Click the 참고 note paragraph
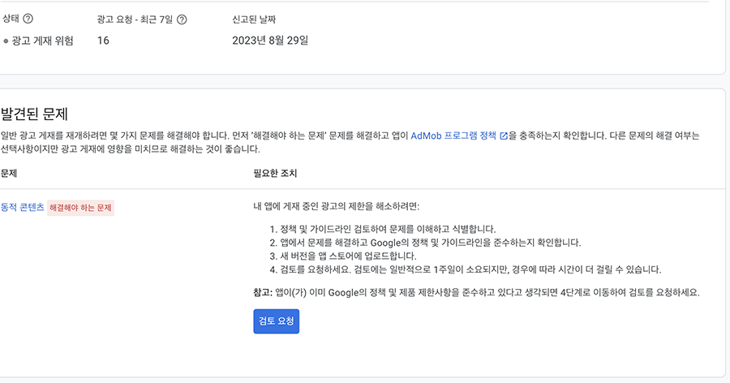This screenshot has height=383, width=730. pos(476,292)
